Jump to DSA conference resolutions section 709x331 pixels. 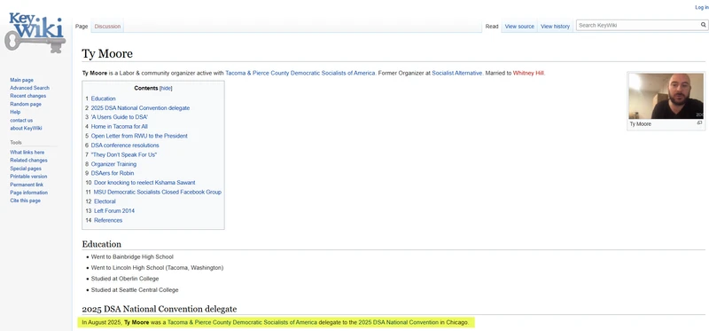coord(125,146)
